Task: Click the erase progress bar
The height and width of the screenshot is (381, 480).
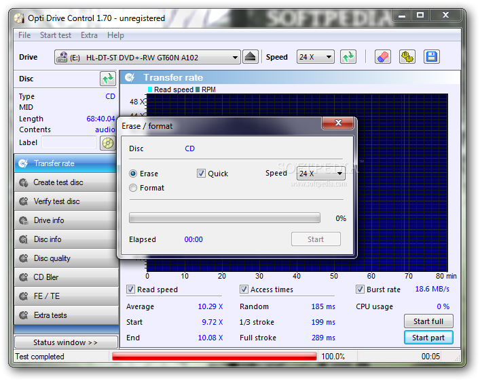Action: point(225,218)
